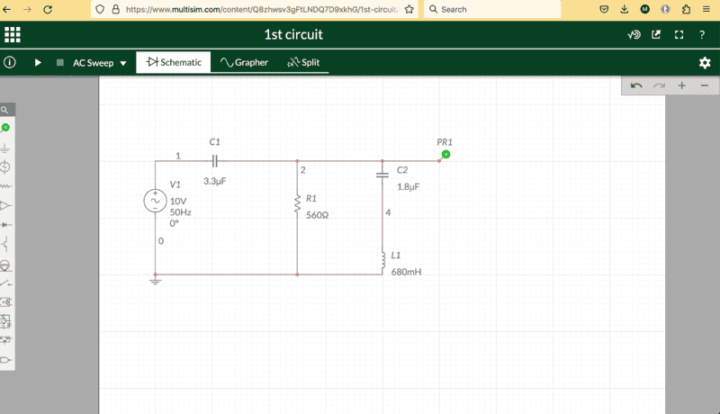Zoom out with the minus button
720x414 pixels.
pyautogui.click(x=704, y=85)
